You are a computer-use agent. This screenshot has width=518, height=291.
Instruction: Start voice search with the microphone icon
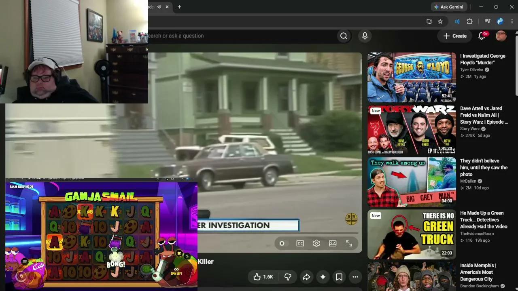[x=365, y=36]
